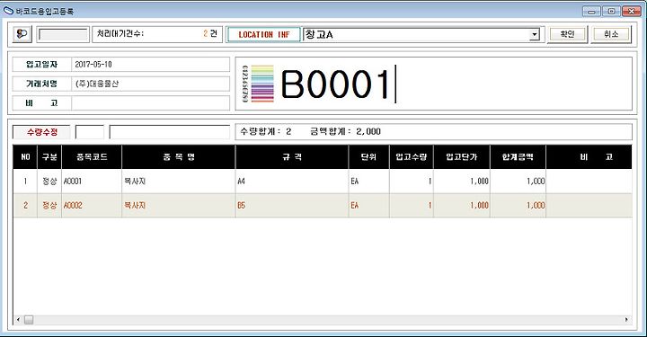The image size is (647, 337).
Task: Click the 처리대기건수 2 건 indicator
Action: click(157, 34)
